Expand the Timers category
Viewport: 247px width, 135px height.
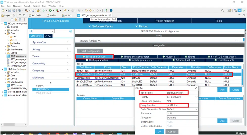(x=51, y=57)
